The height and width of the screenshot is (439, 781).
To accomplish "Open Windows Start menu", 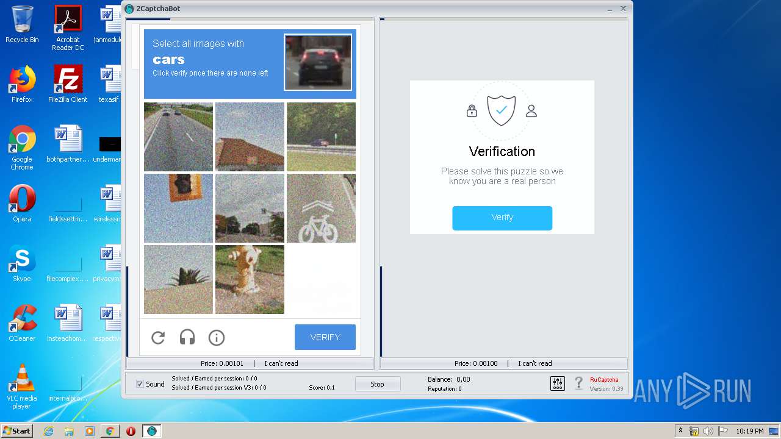I will pos(16,431).
